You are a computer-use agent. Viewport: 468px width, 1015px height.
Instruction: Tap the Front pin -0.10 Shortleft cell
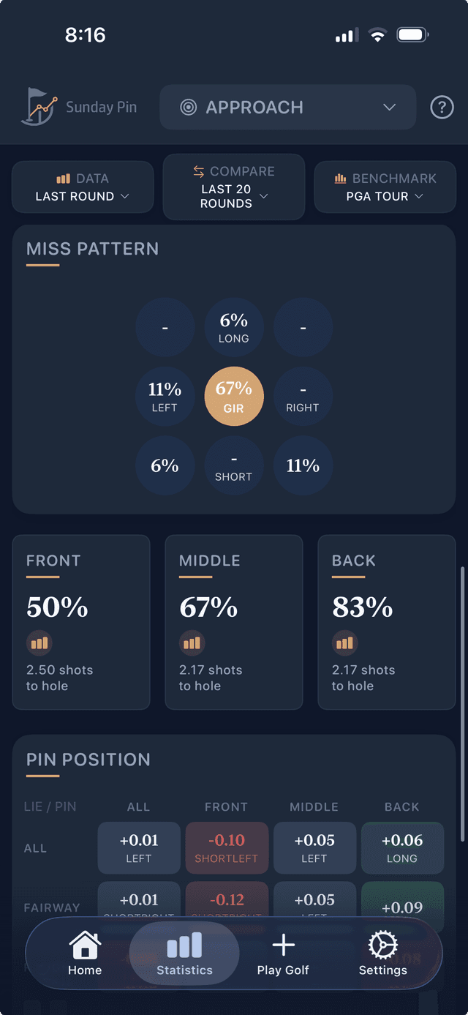227,847
